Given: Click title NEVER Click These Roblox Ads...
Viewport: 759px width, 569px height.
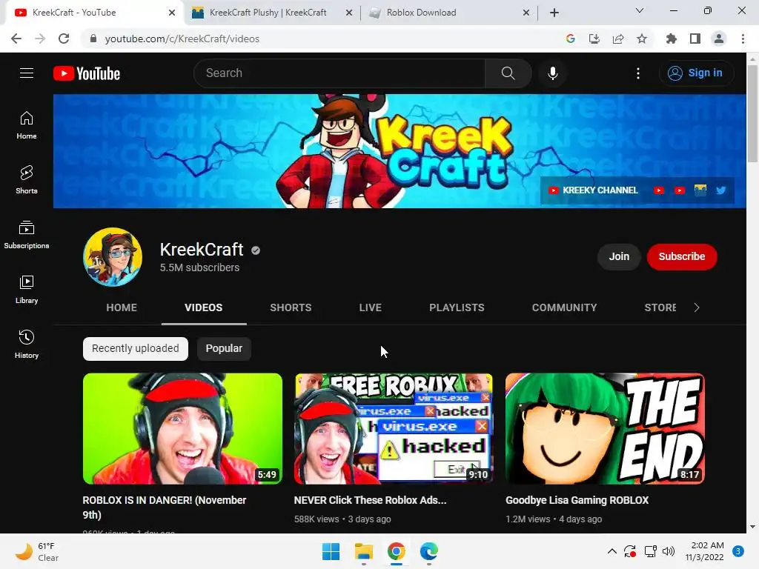Looking at the screenshot, I should [371, 500].
